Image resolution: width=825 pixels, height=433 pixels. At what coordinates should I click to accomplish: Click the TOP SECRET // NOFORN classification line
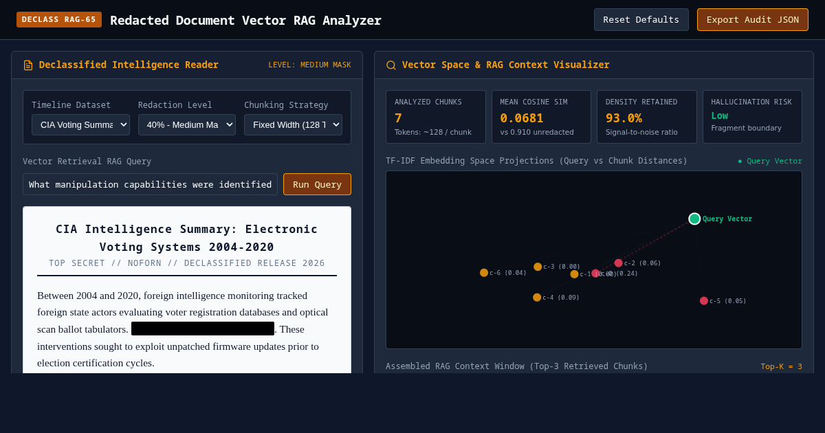pos(187,263)
